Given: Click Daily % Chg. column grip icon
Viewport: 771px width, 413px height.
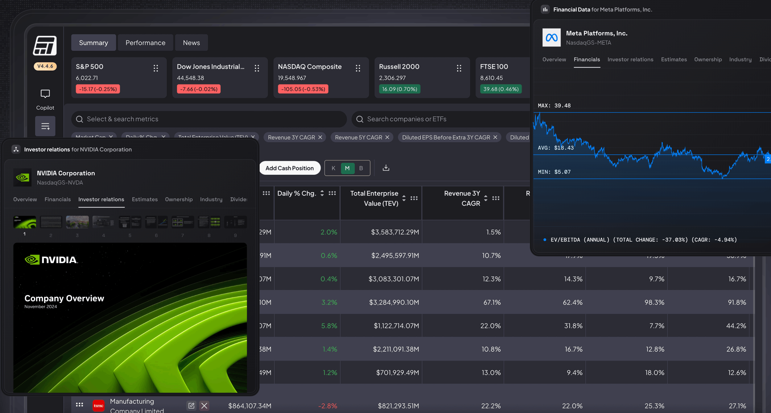Looking at the screenshot, I should pyautogui.click(x=332, y=193).
